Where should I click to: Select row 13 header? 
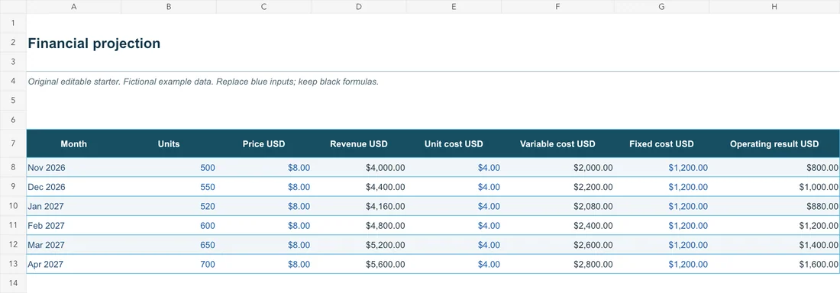pos(13,263)
